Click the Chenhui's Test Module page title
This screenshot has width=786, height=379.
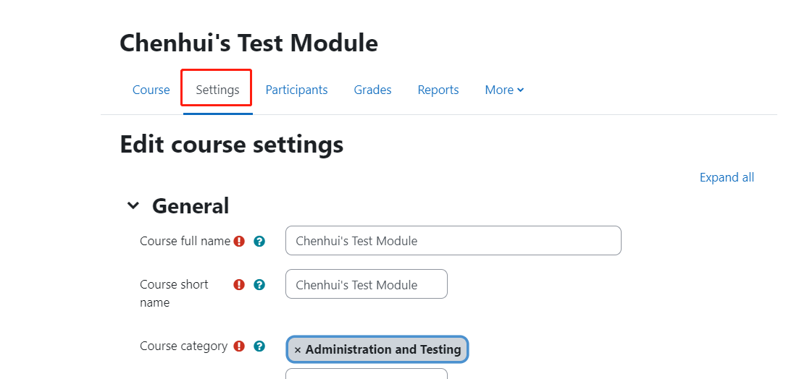tap(248, 43)
